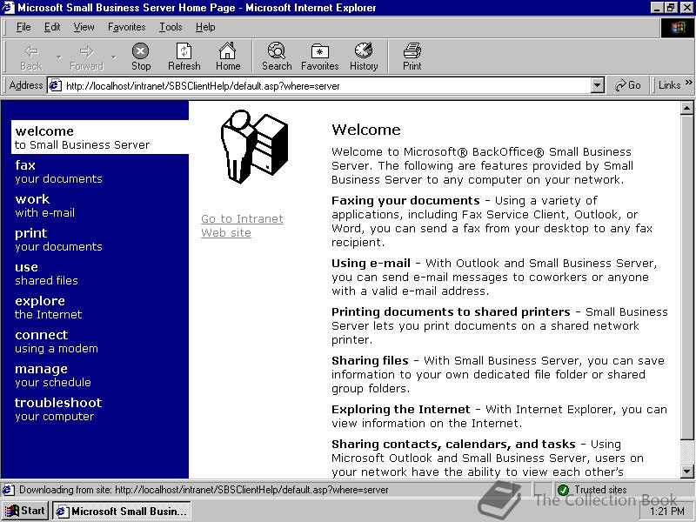
Task: Click the scrollbar up arrow
Action: point(686,108)
